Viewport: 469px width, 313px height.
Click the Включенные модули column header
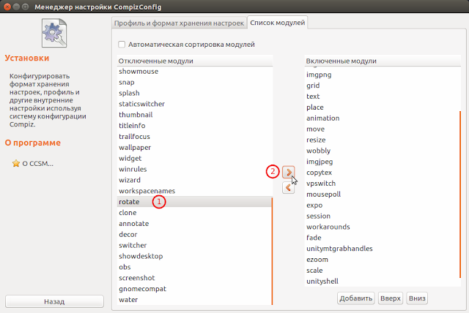(x=383, y=61)
